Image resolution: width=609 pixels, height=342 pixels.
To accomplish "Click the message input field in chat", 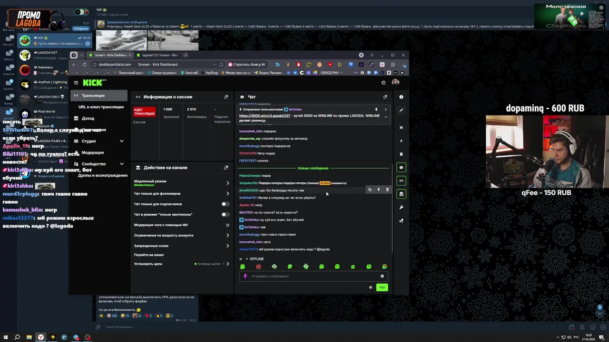I will click(x=314, y=276).
